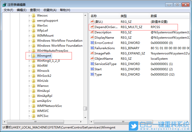Viewport: 192px width, 132px height.
Task: Click the 数据 column header
Action: [169, 16]
